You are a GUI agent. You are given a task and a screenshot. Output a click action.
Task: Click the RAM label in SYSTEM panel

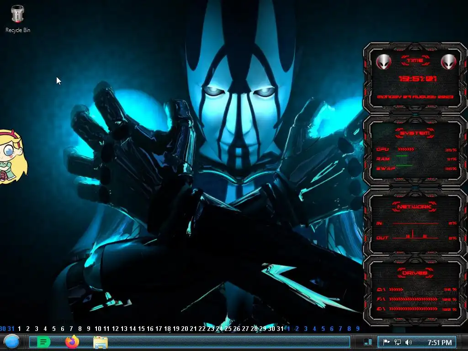tap(383, 159)
